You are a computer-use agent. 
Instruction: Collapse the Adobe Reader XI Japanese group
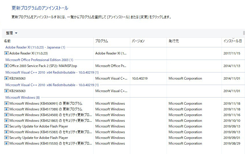tap(35, 47)
